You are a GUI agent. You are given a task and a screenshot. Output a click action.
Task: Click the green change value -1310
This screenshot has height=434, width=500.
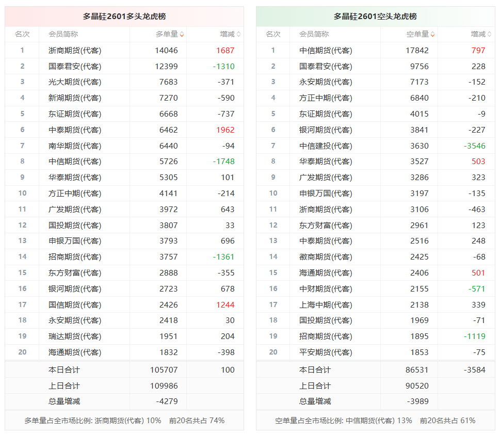223,67
